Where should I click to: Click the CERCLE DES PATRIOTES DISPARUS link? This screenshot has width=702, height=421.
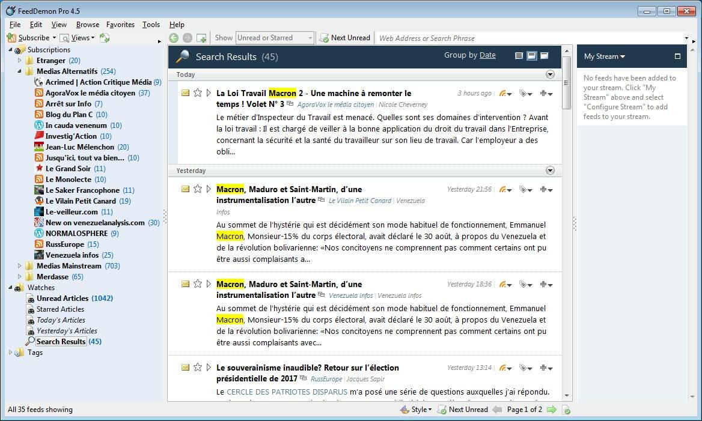pos(287,392)
